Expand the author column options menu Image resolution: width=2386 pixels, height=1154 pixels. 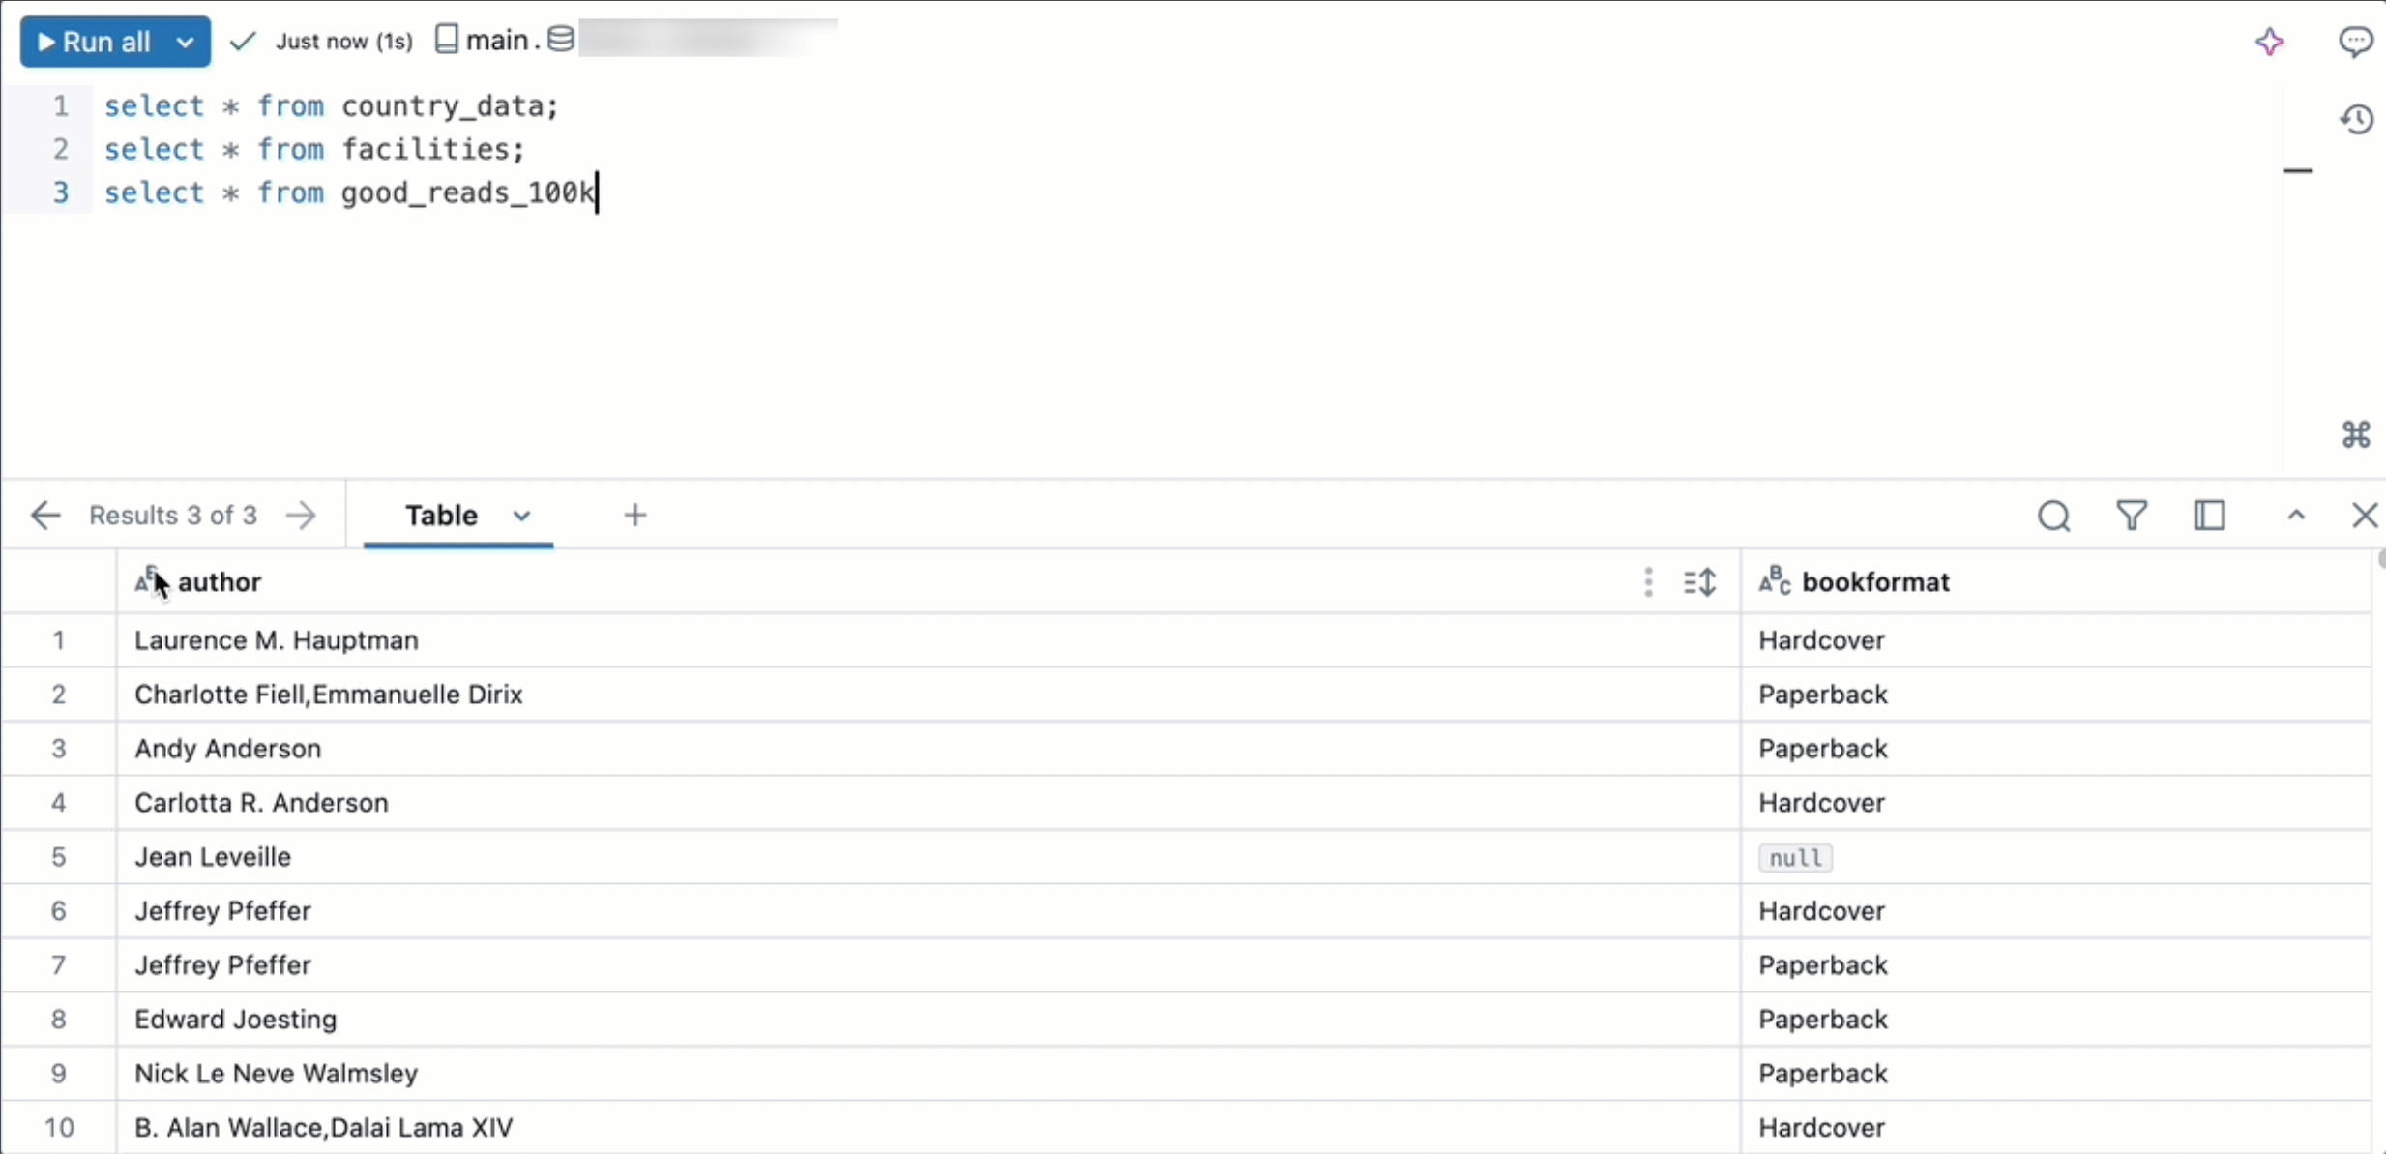pyautogui.click(x=1646, y=581)
